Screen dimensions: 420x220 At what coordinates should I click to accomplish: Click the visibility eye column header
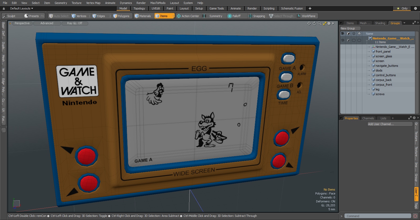click(343, 34)
